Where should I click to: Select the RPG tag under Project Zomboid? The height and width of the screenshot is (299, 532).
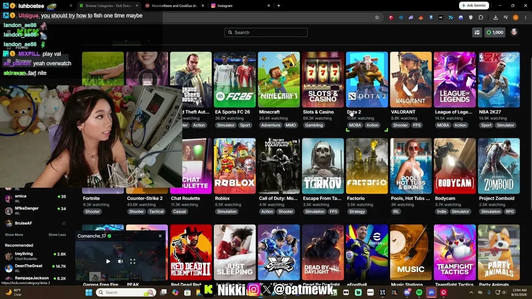pyautogui.click(x=510, y=211)
